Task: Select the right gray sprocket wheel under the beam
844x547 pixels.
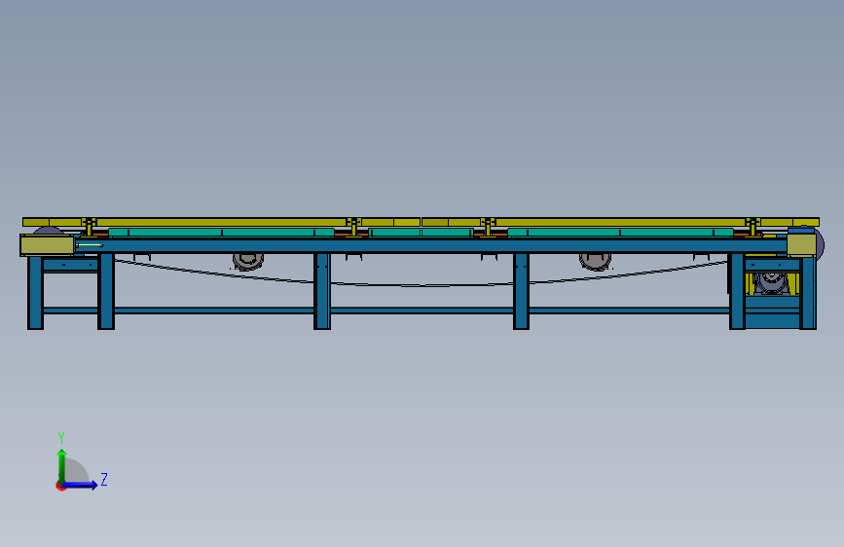Action: pyautogui.click(x=595, y=262)
